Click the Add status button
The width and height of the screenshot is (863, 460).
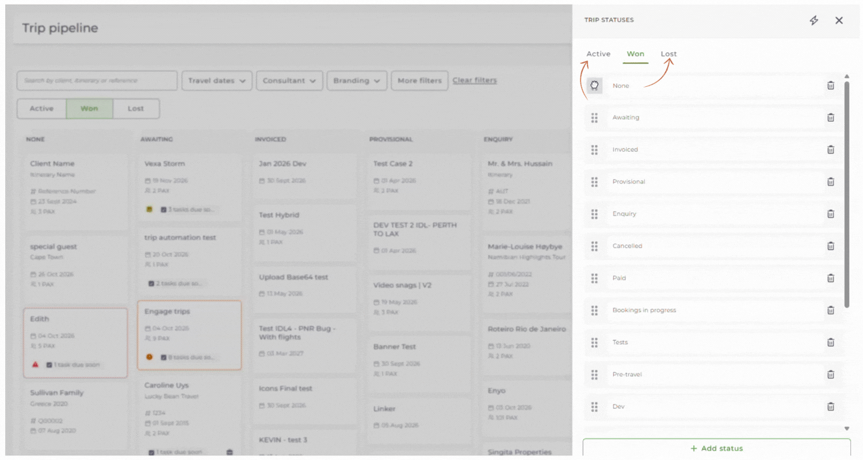coord(716,448)
